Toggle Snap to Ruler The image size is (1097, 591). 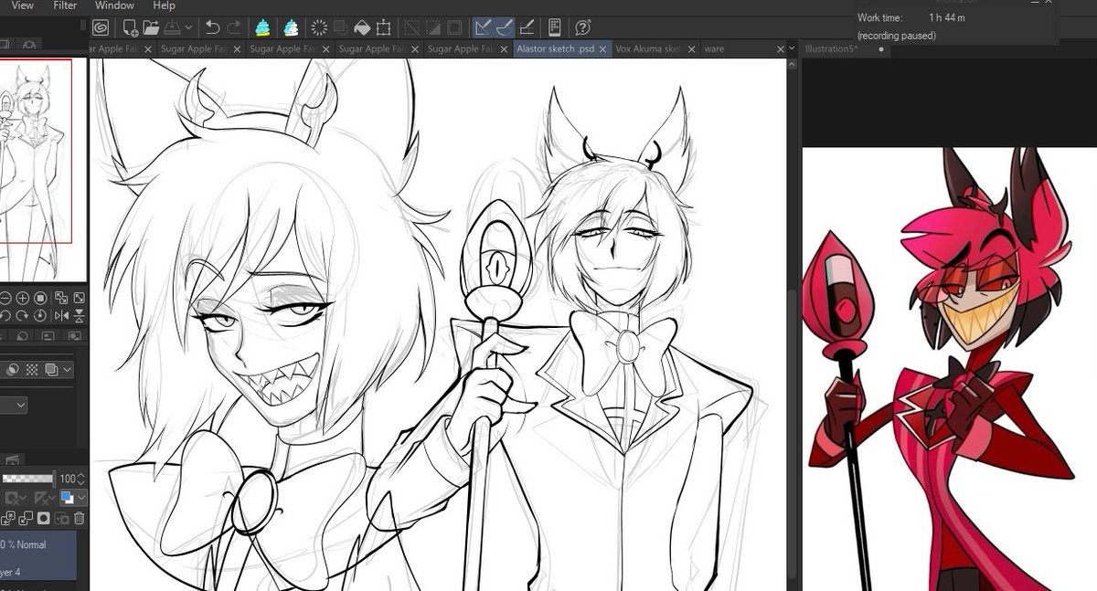coord(484,27)
